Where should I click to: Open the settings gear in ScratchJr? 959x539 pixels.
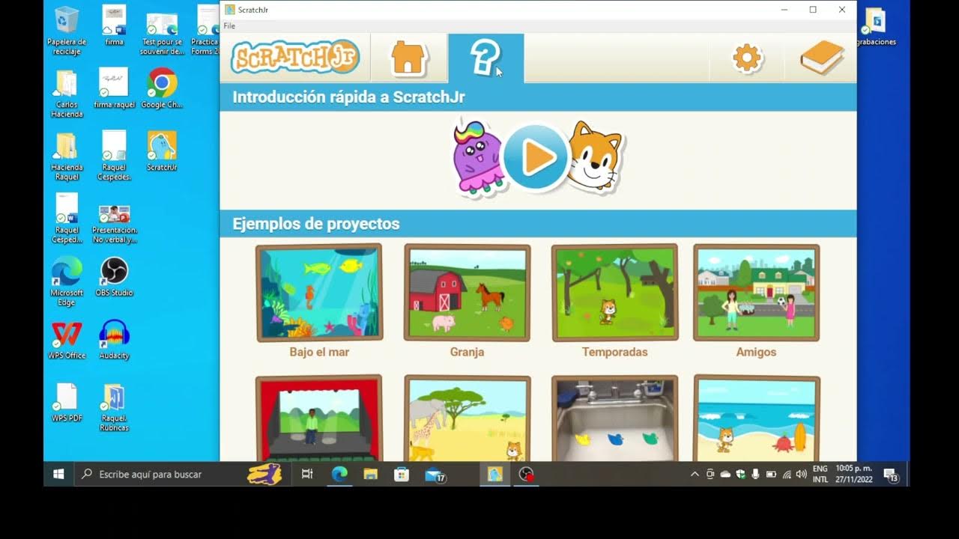[x=746, y=58]
